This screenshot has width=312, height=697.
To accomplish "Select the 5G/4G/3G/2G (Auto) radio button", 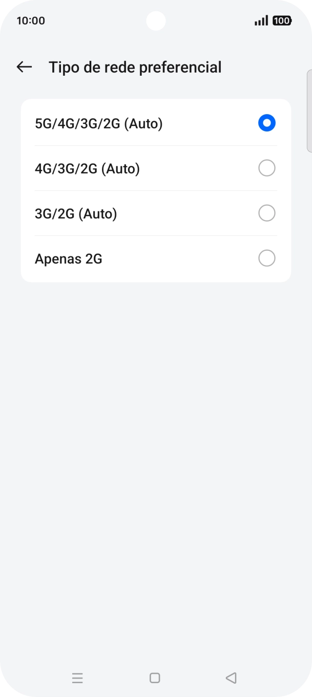I will 266,123.
